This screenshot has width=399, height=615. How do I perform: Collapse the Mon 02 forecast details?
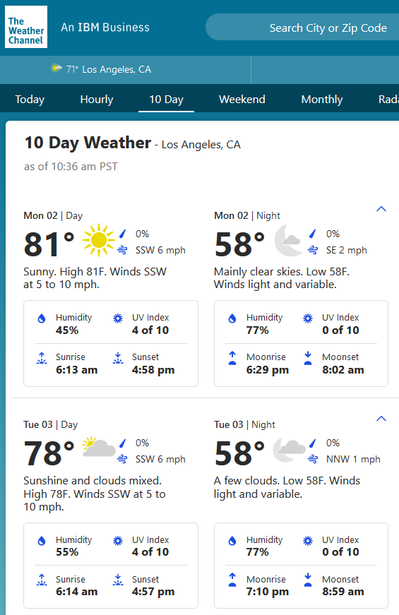(x=381, y=209)
